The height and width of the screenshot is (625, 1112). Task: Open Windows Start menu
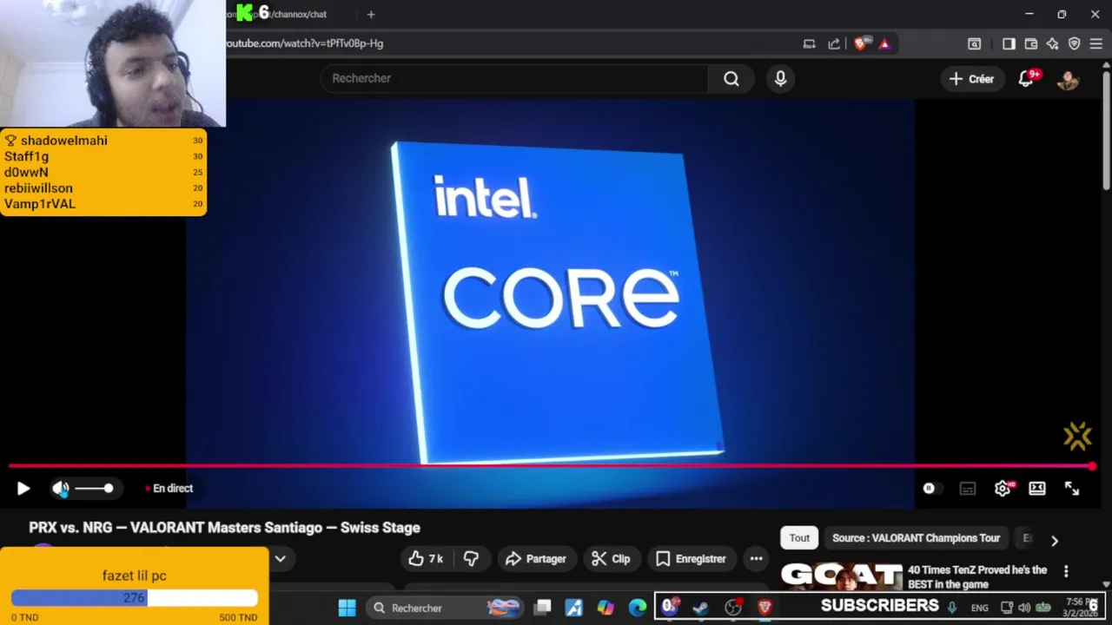tap(347, 608)
